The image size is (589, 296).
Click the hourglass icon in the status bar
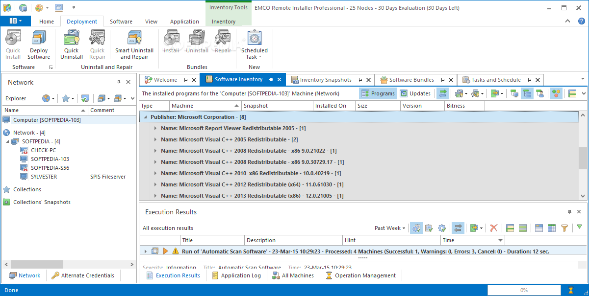point(571,290)
